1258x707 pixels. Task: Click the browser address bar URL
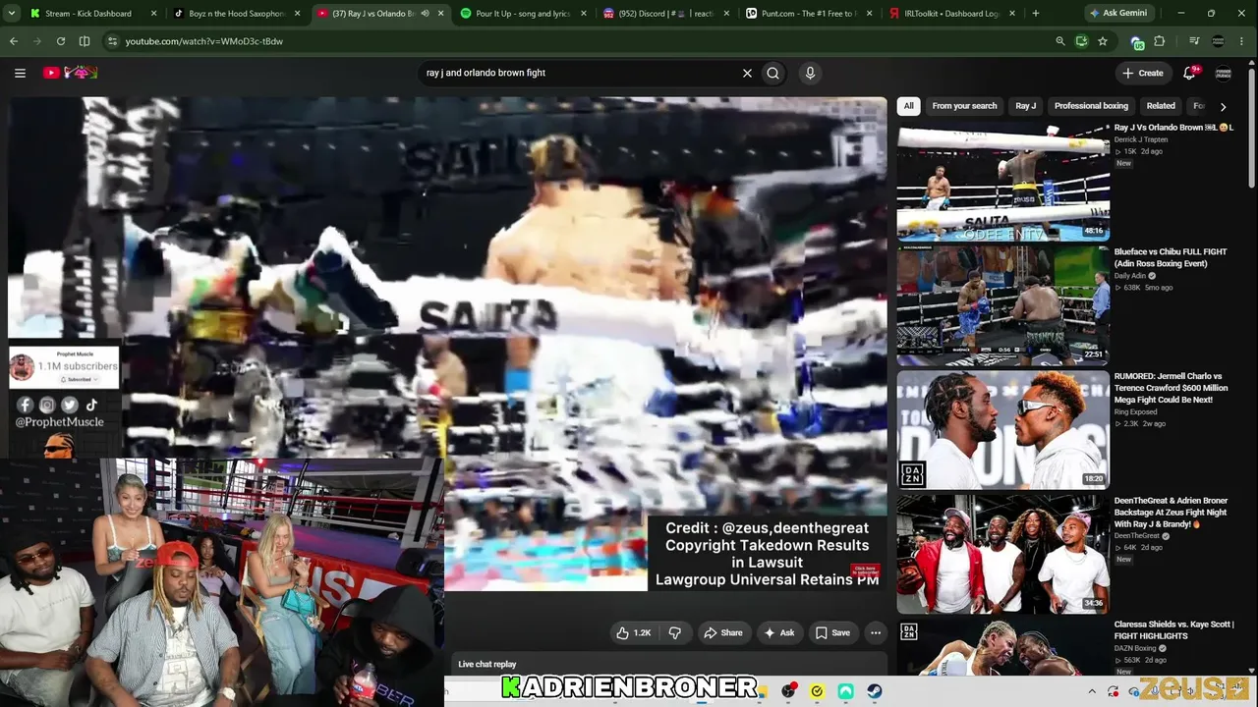[x=204, y=41]
